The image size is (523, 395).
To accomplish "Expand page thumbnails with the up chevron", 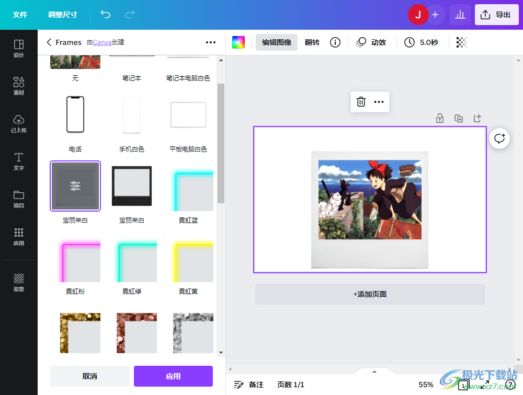I will pos(374,372).
